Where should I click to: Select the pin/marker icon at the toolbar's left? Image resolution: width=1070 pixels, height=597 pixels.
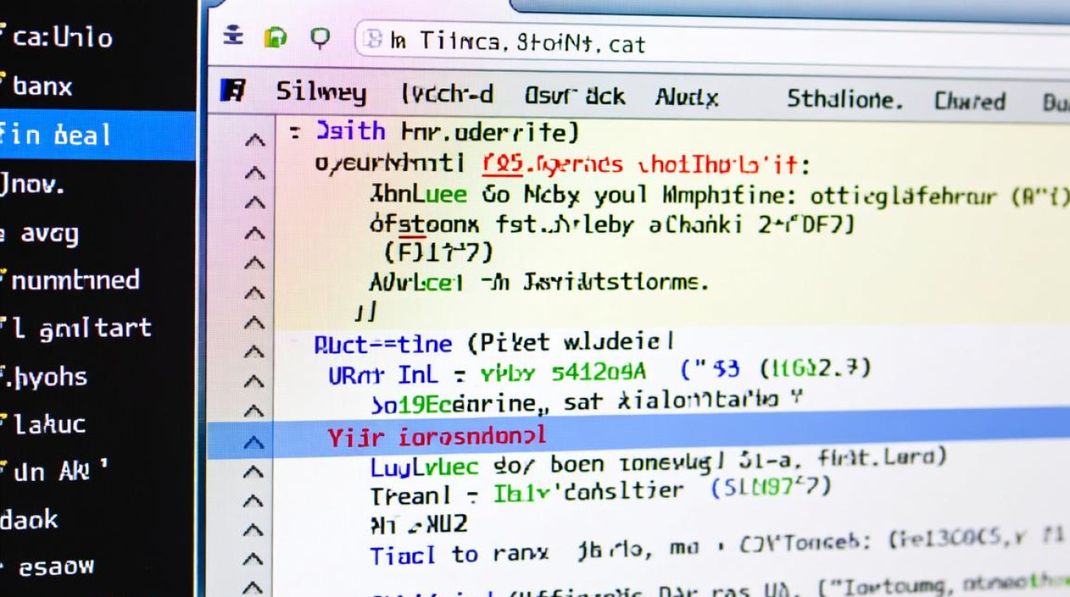233,37
